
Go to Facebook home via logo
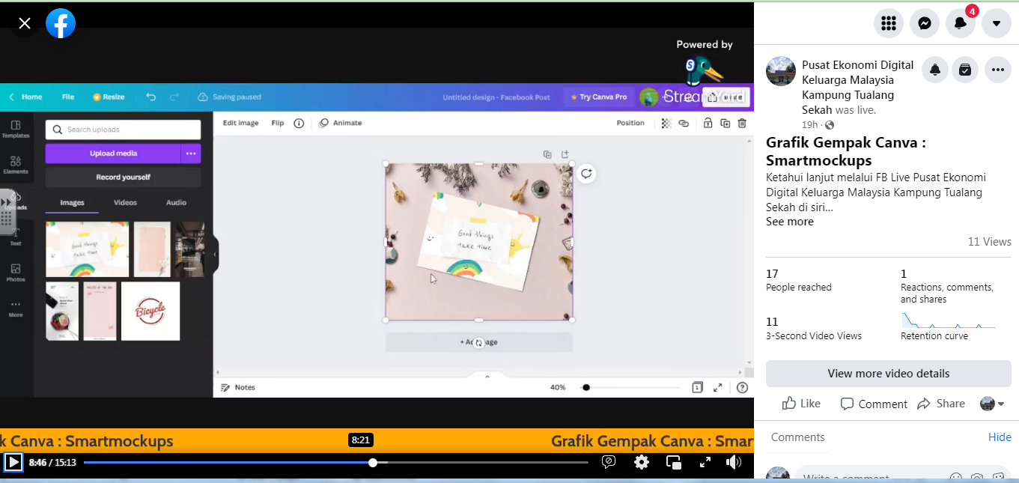pyautogui.click(x=61, y=23)
